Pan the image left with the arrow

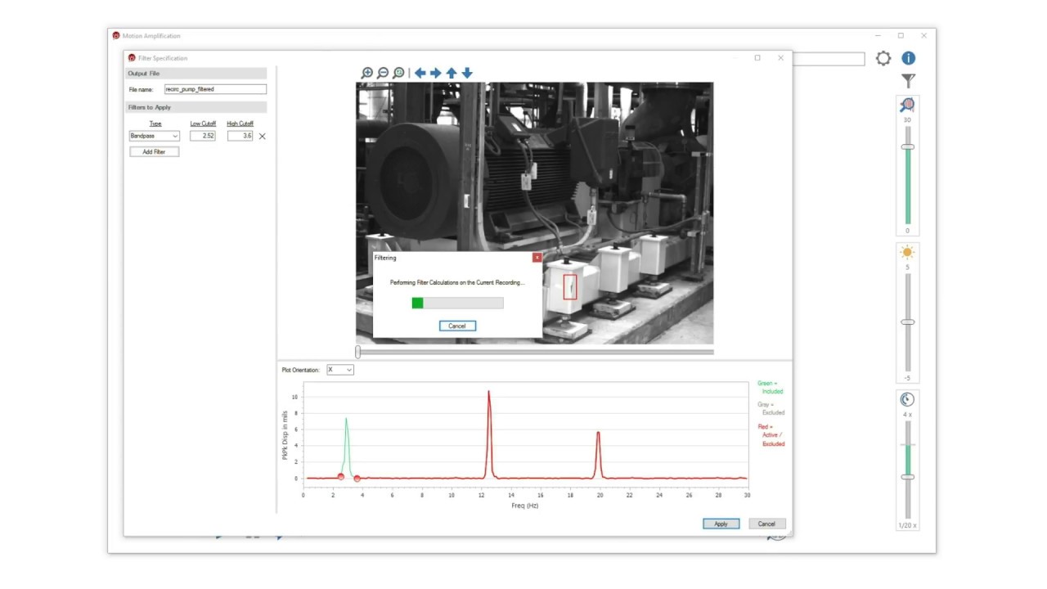click(420, 73)
